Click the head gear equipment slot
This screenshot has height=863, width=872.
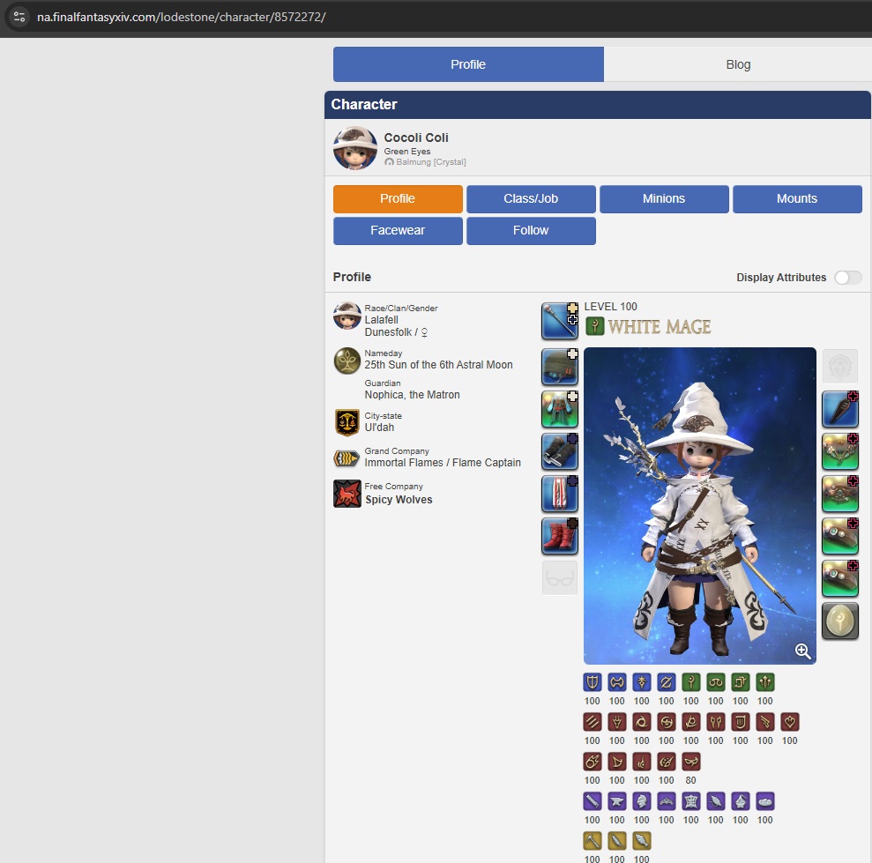pos(560,367)
